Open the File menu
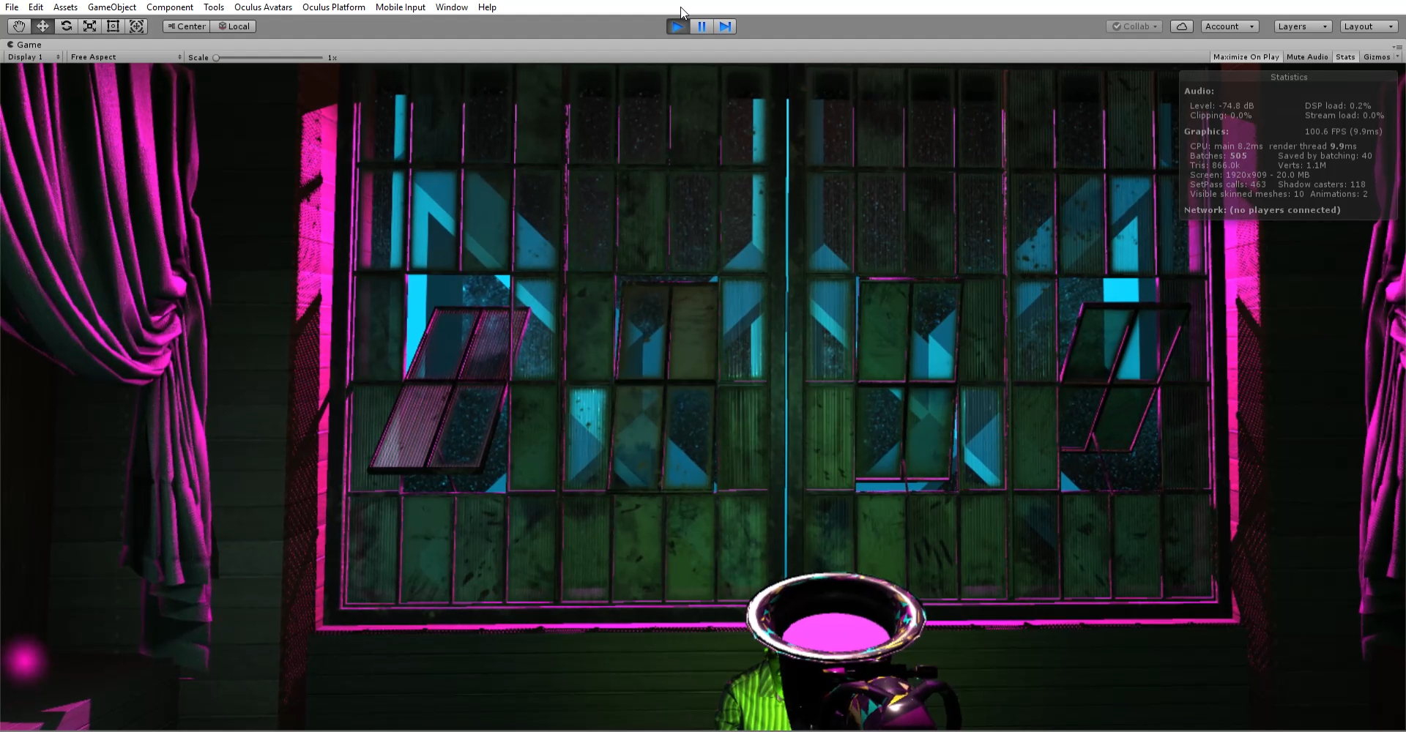Viewport: 1406px width, 732px height. [12, 7]
